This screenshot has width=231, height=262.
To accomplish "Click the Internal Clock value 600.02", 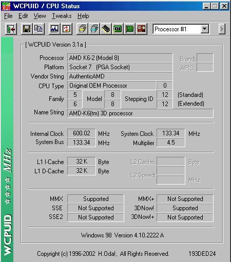I will [82, 133].
